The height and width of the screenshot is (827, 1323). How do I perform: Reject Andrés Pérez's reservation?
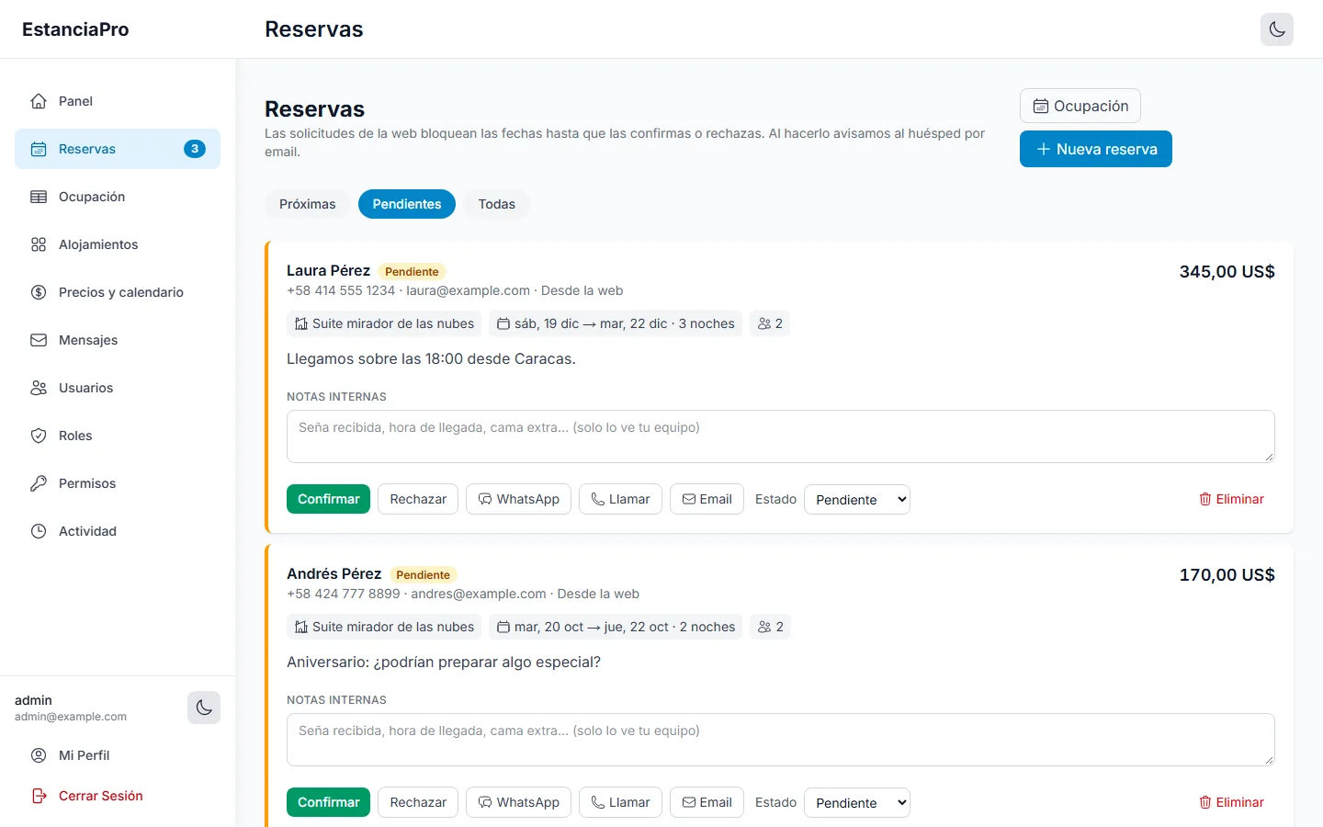click(418, 802)
